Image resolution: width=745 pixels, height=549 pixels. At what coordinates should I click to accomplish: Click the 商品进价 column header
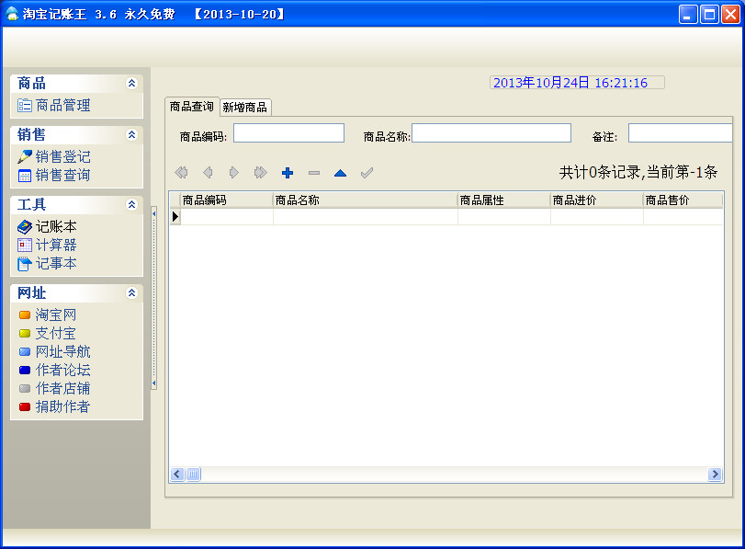[597, 200]
